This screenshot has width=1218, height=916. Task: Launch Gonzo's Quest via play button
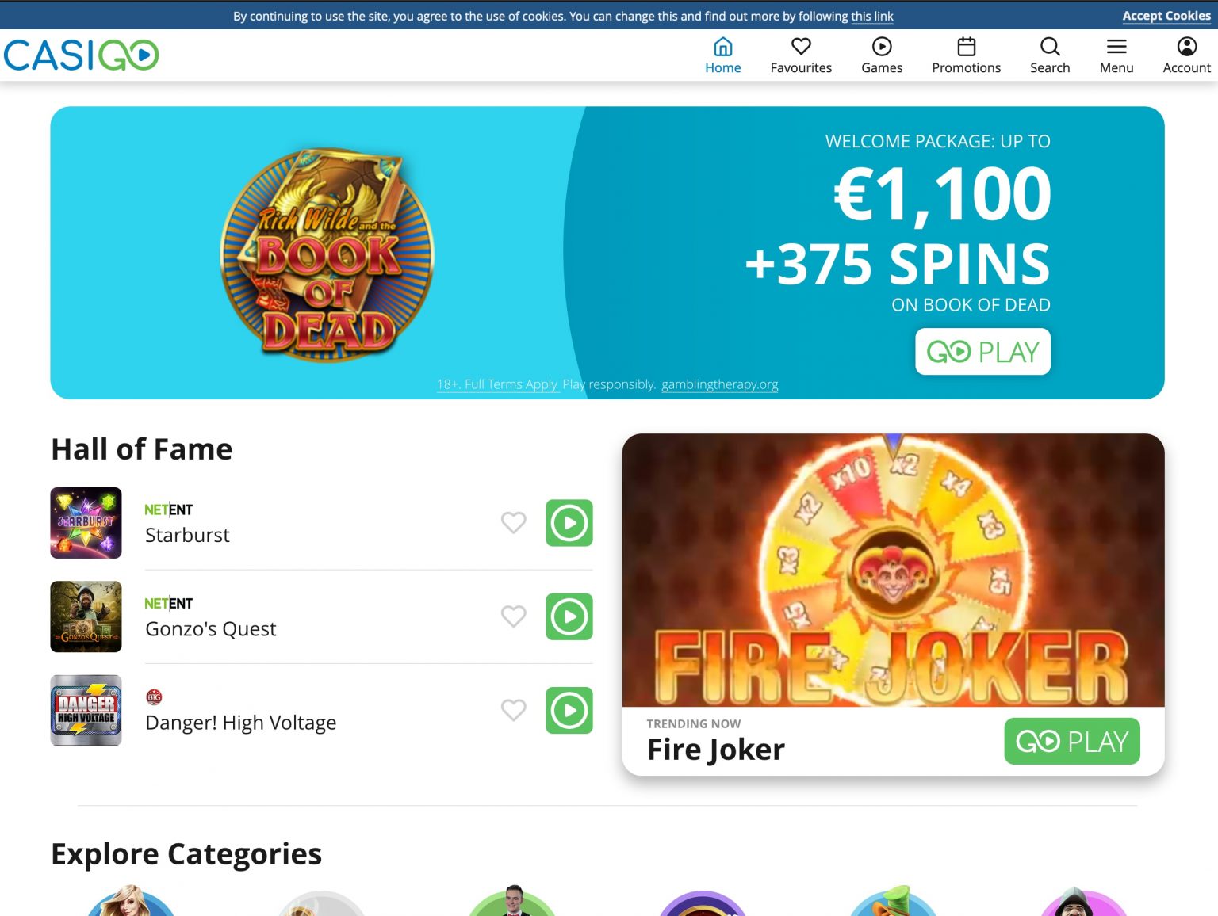[x=569, y=616]
